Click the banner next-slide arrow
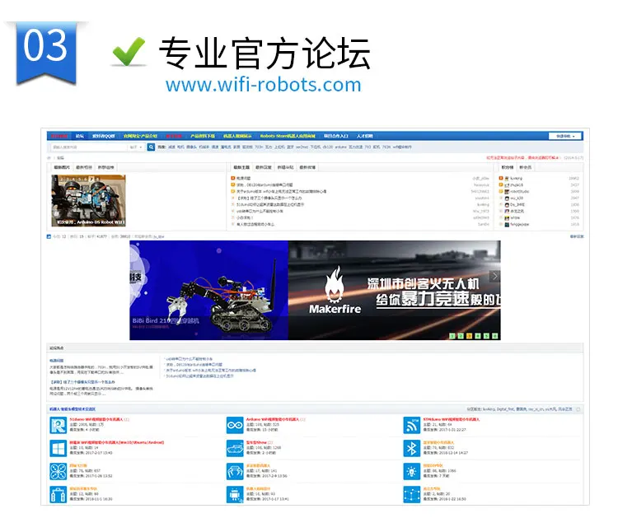This screenshot has height=532, width=618. (494, 276)
